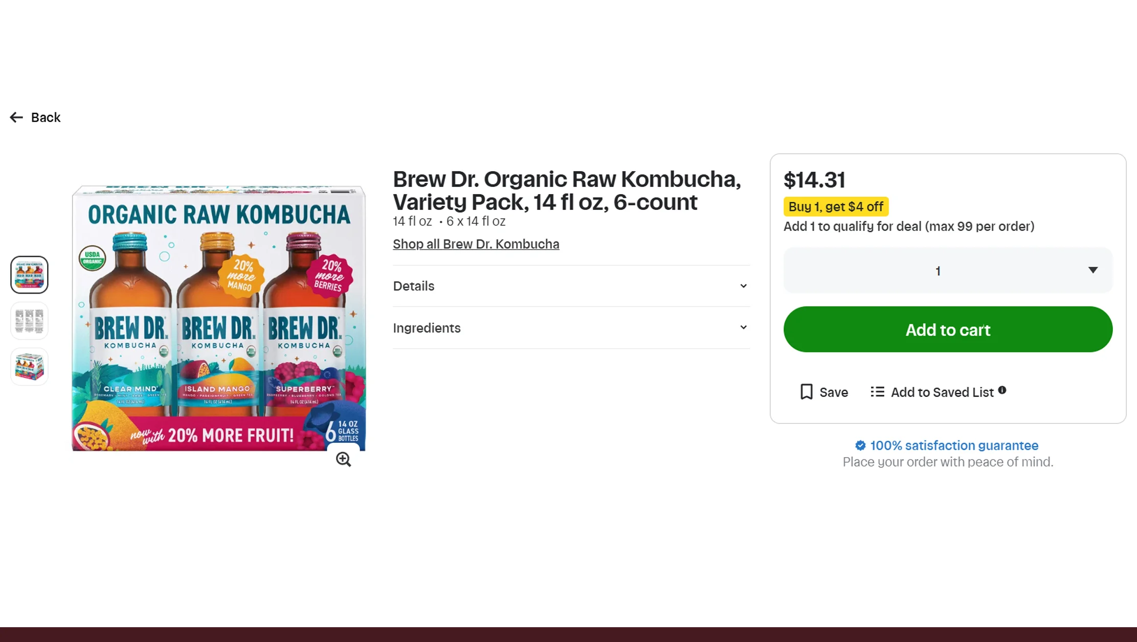
Task: Open the image zoom magnifier
Action: (x=343, y=459)
